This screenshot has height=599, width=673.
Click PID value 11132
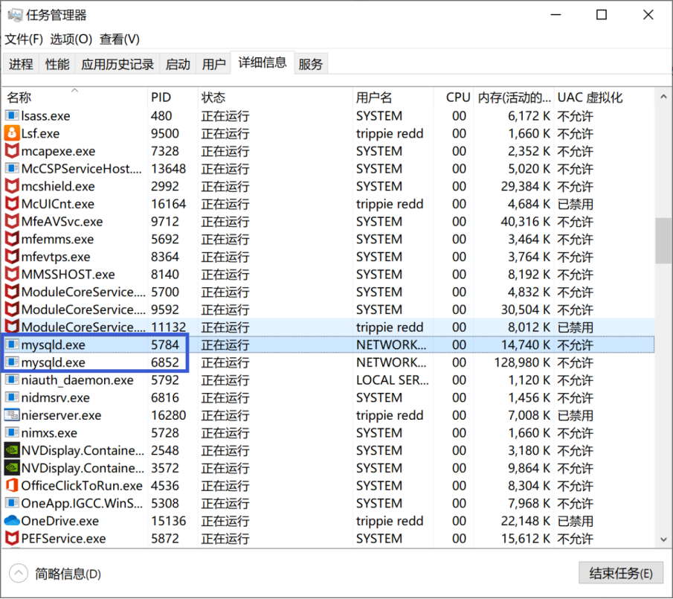(168, 327)
